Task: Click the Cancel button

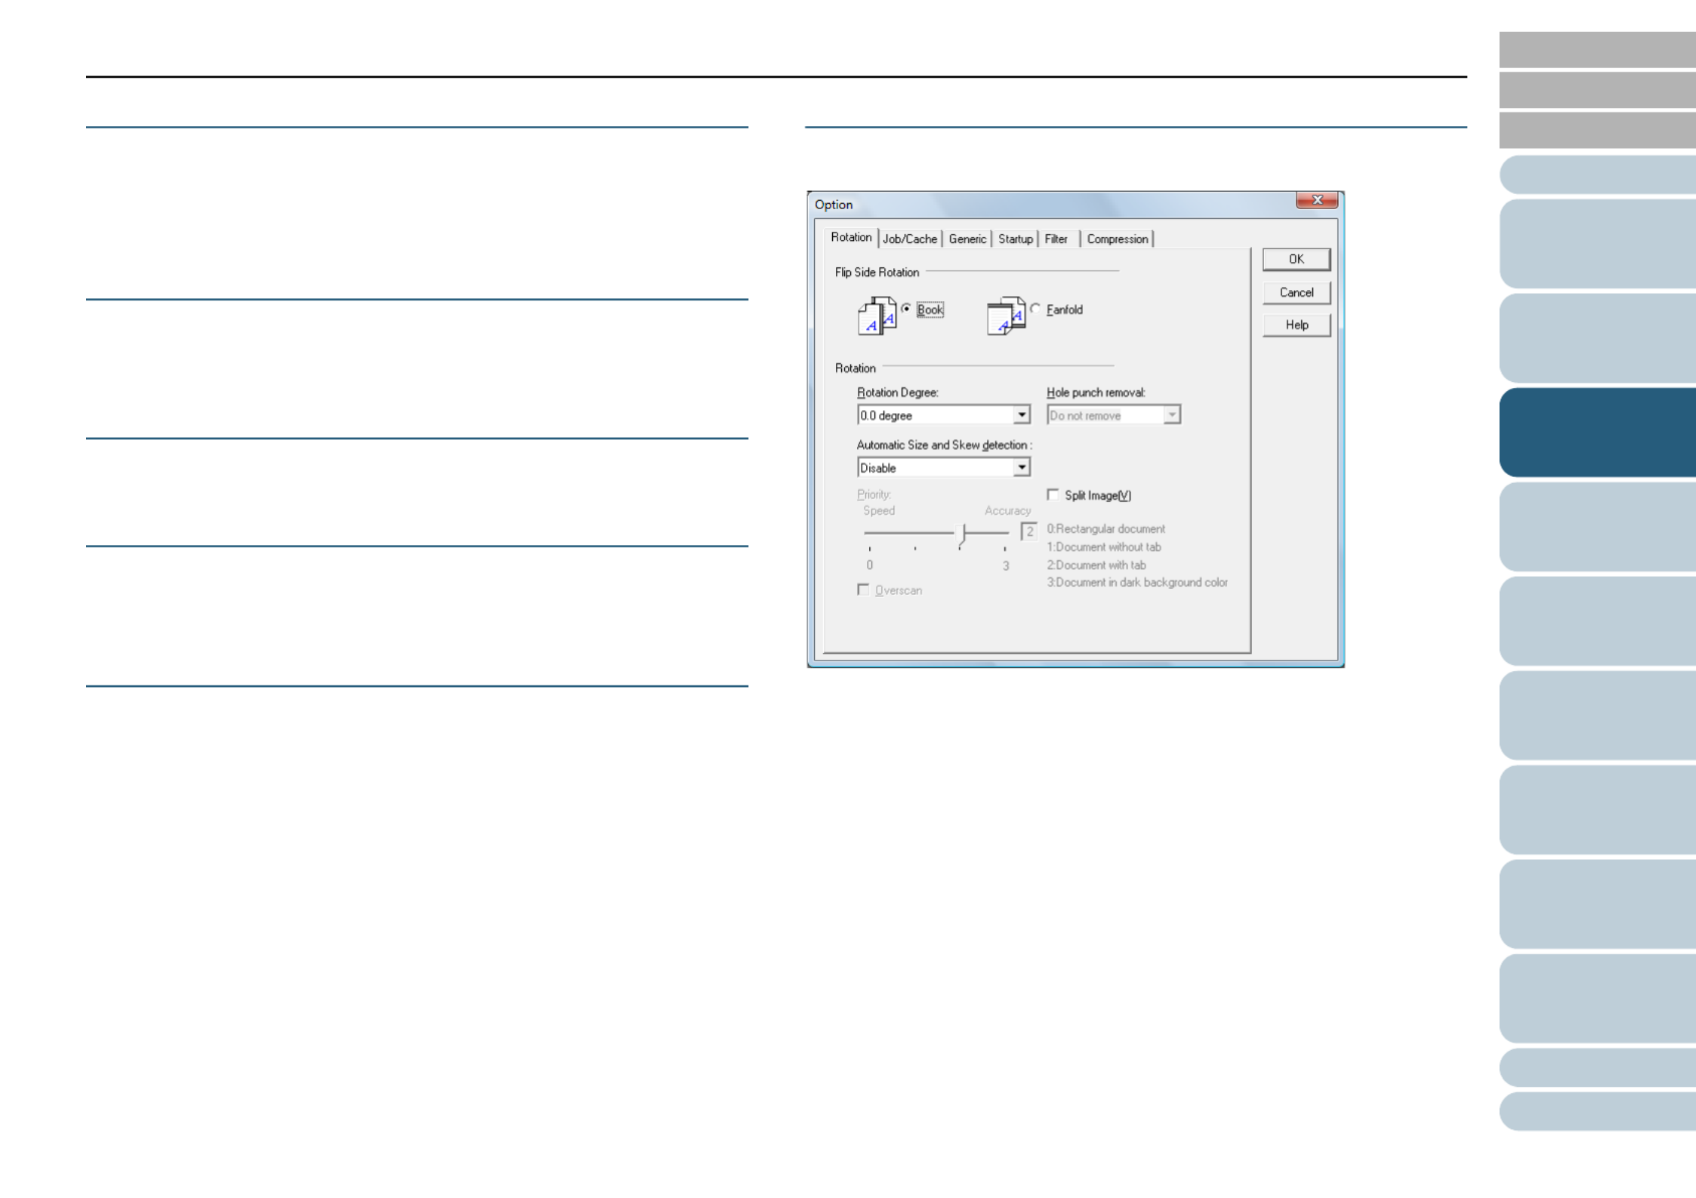Action: [1296, 293]
